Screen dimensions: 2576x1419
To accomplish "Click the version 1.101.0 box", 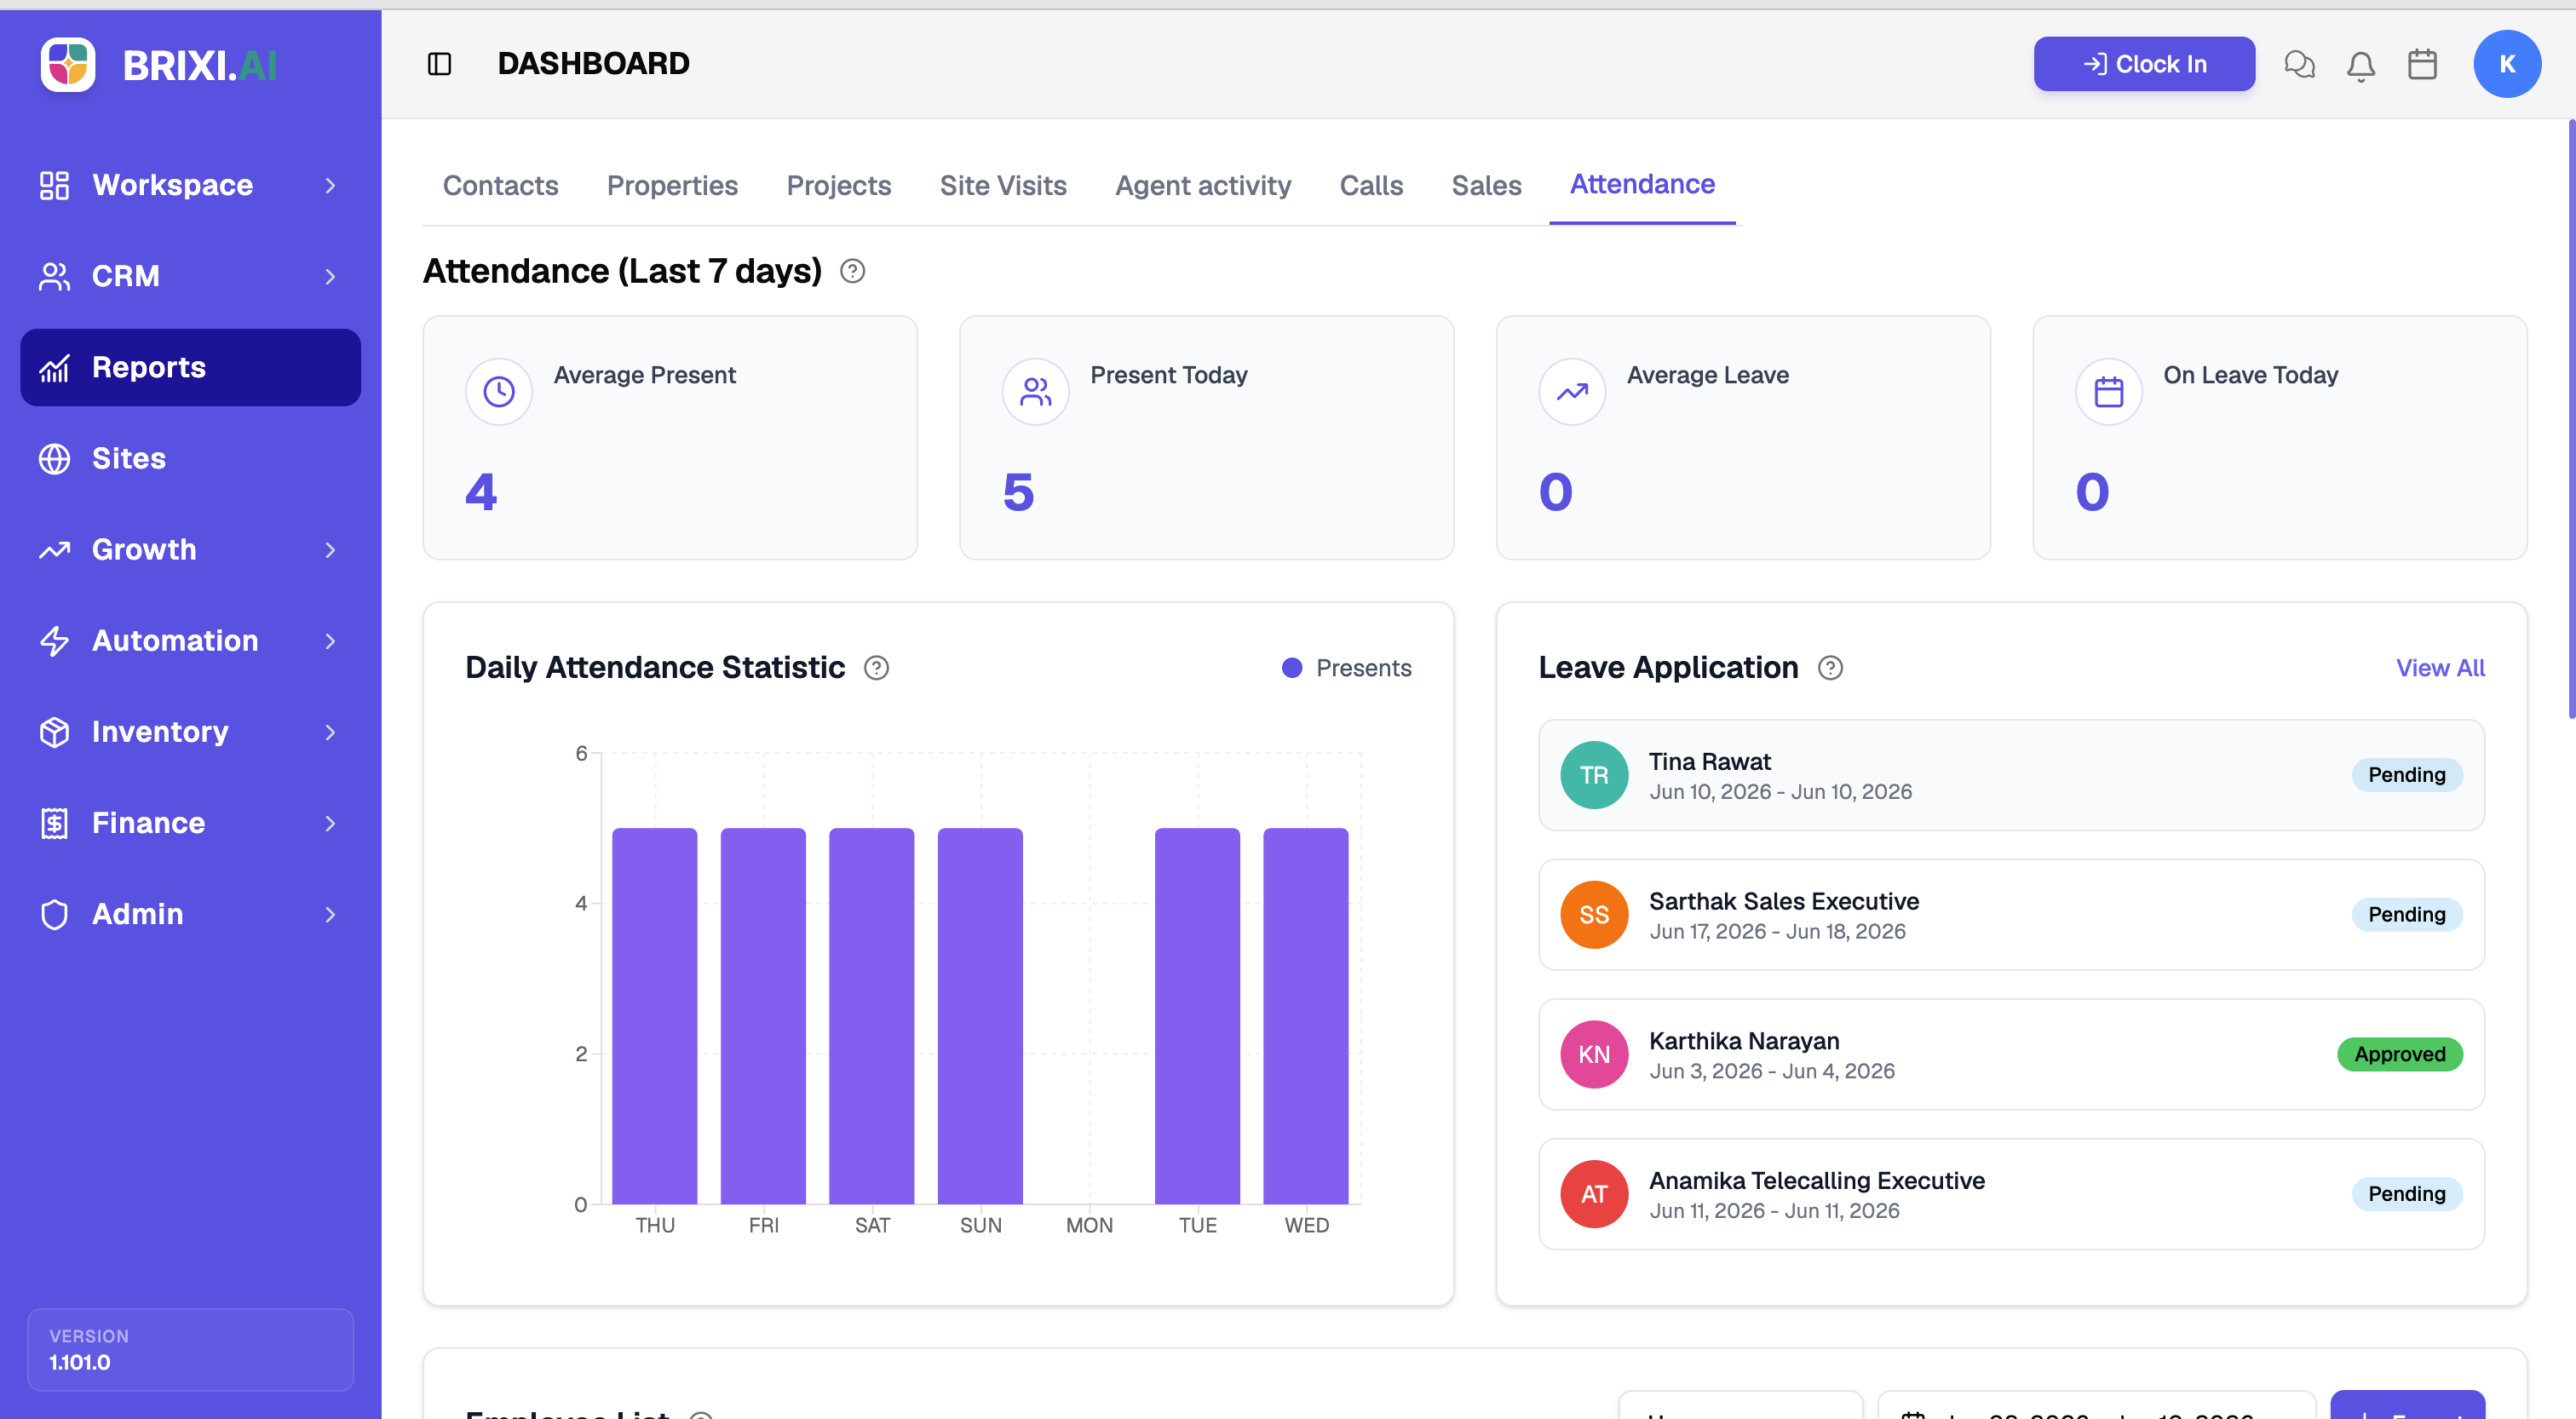I will point(190,1350).
